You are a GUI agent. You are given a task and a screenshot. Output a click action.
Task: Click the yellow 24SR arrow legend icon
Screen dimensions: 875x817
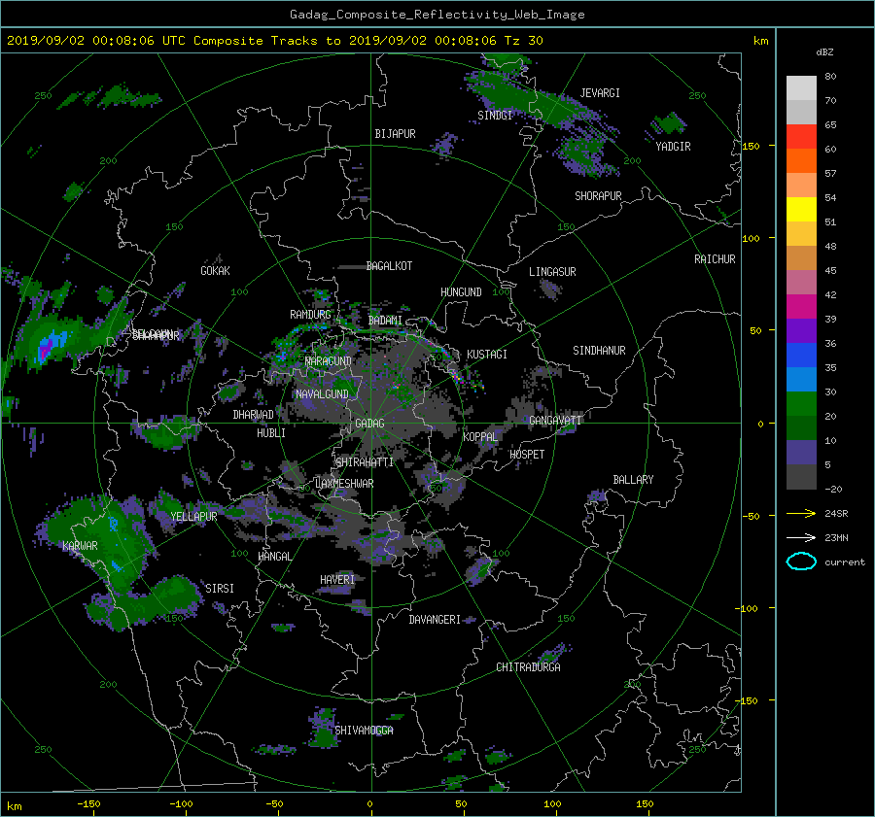801,514
